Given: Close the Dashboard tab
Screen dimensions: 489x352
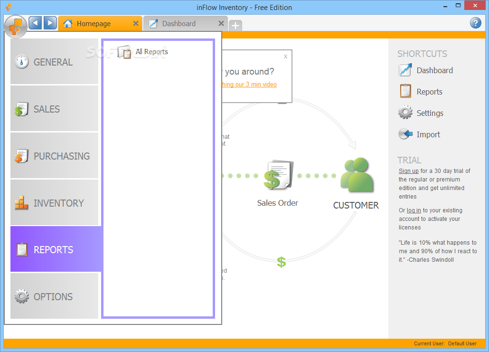Looking at the screenshot, I should (221, 23).
